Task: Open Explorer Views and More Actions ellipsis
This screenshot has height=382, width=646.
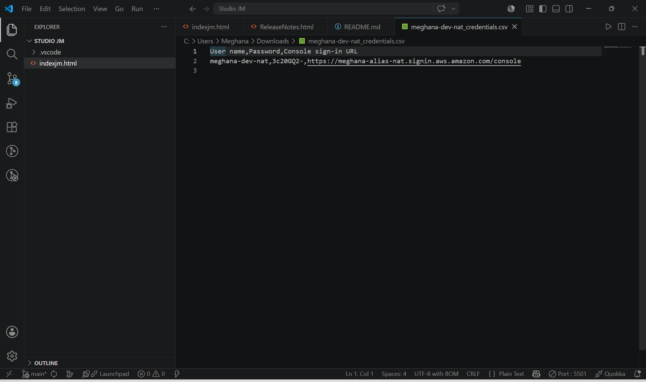Action: tap(164, 27)
